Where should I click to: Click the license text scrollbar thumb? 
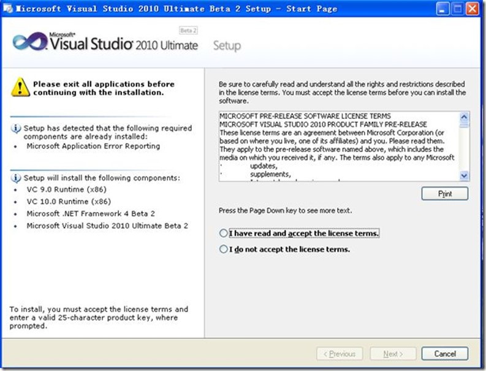[464, 125]
